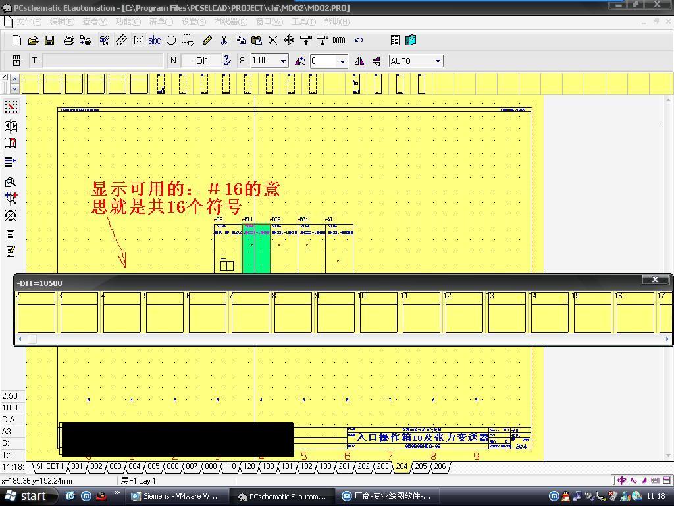674x506 pixels.
Task: Open the Object Lister icon
Action: point(395,40)
